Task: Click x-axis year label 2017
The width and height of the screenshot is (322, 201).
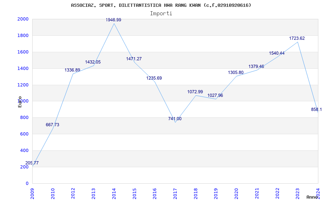Action: (x=175, y=194)
